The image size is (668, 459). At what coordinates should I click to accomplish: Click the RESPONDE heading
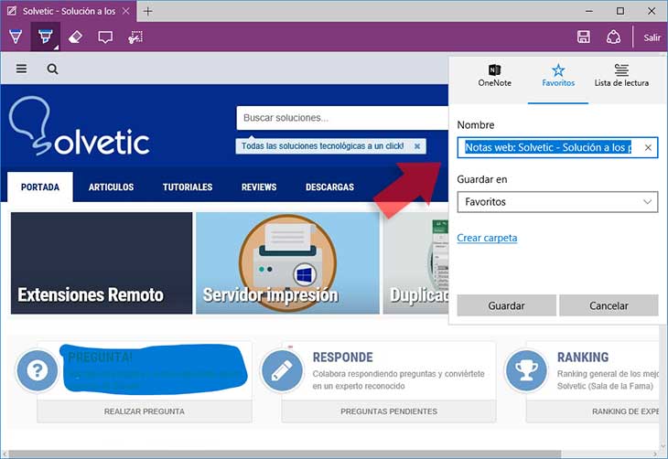[343, 358]
